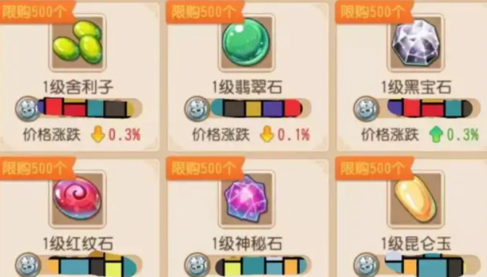Click the 0.3% down arrow for 1级舍利子

point(98,135)
